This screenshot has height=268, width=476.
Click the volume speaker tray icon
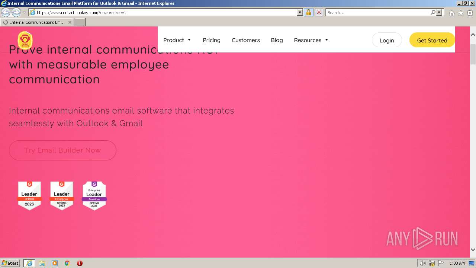point(422,263)
